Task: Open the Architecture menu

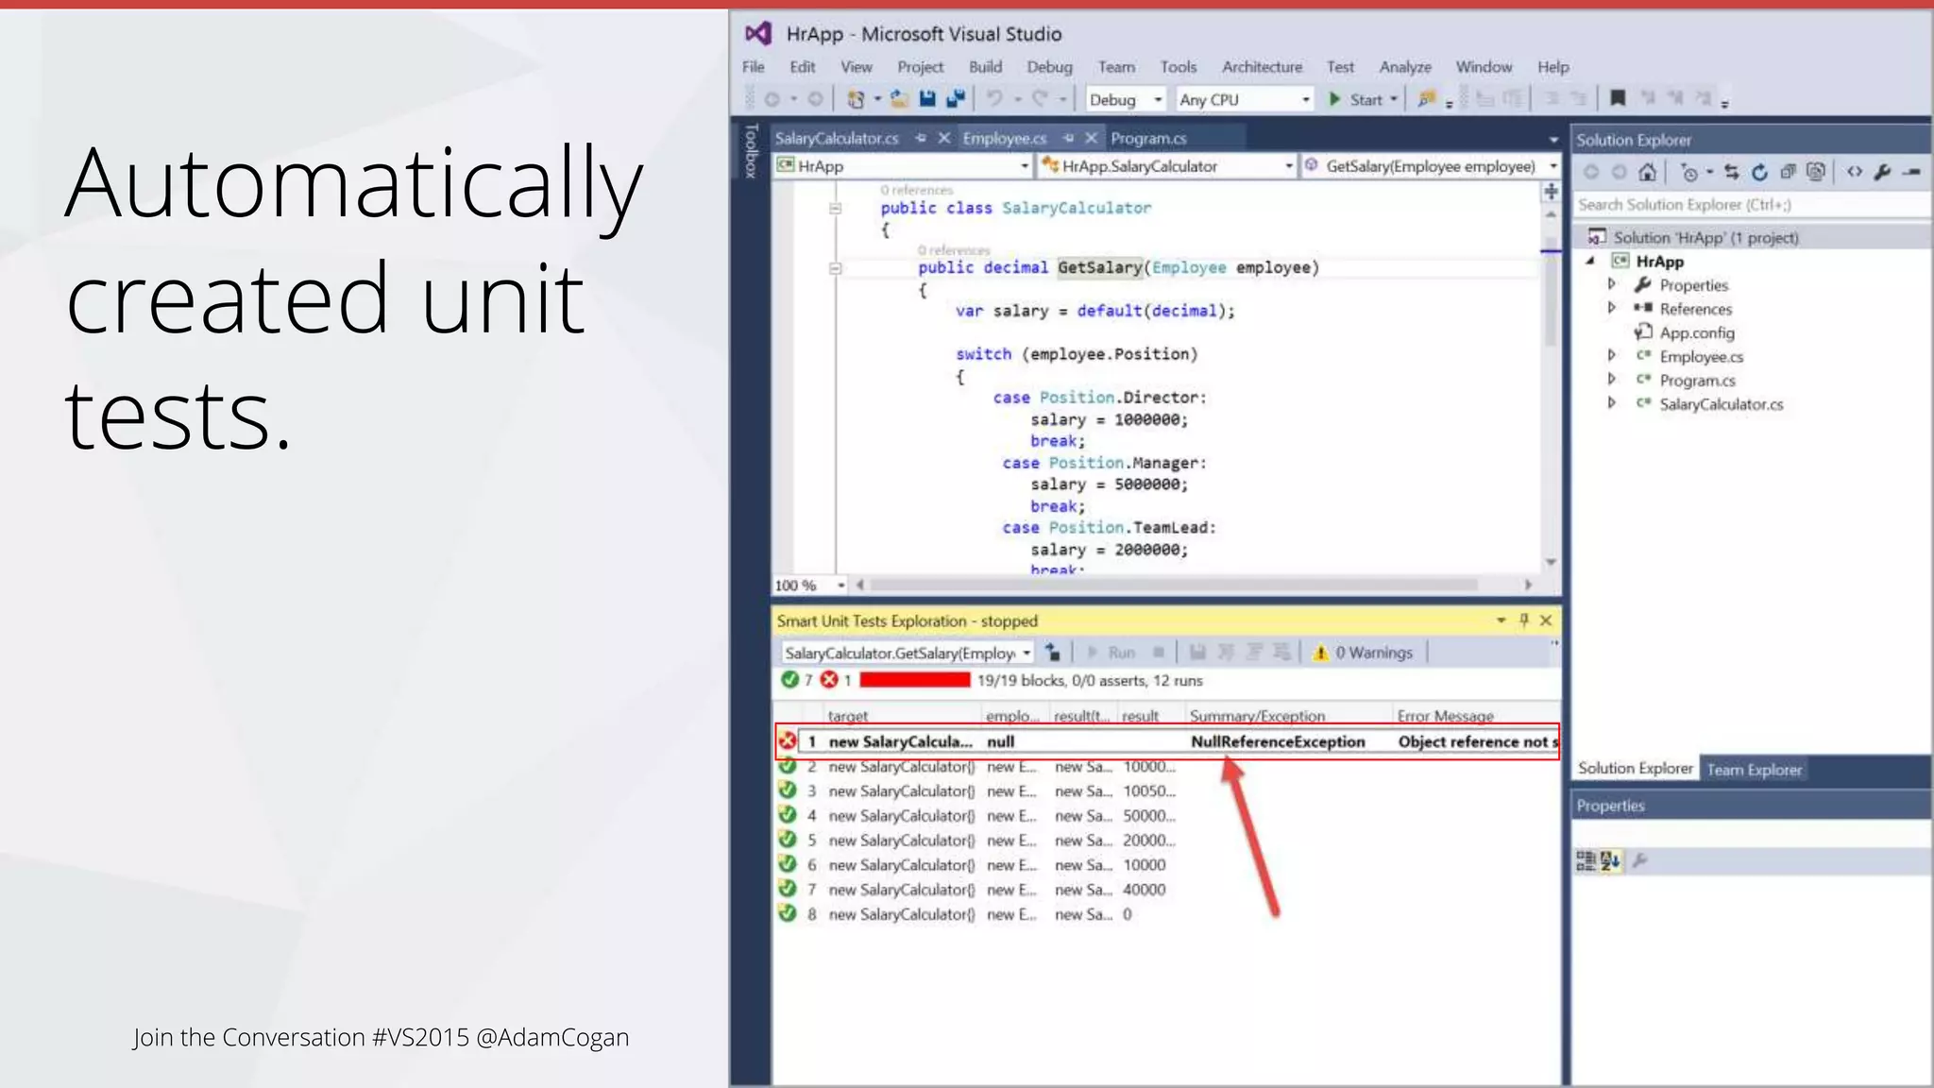Action: click(1262, 67)
